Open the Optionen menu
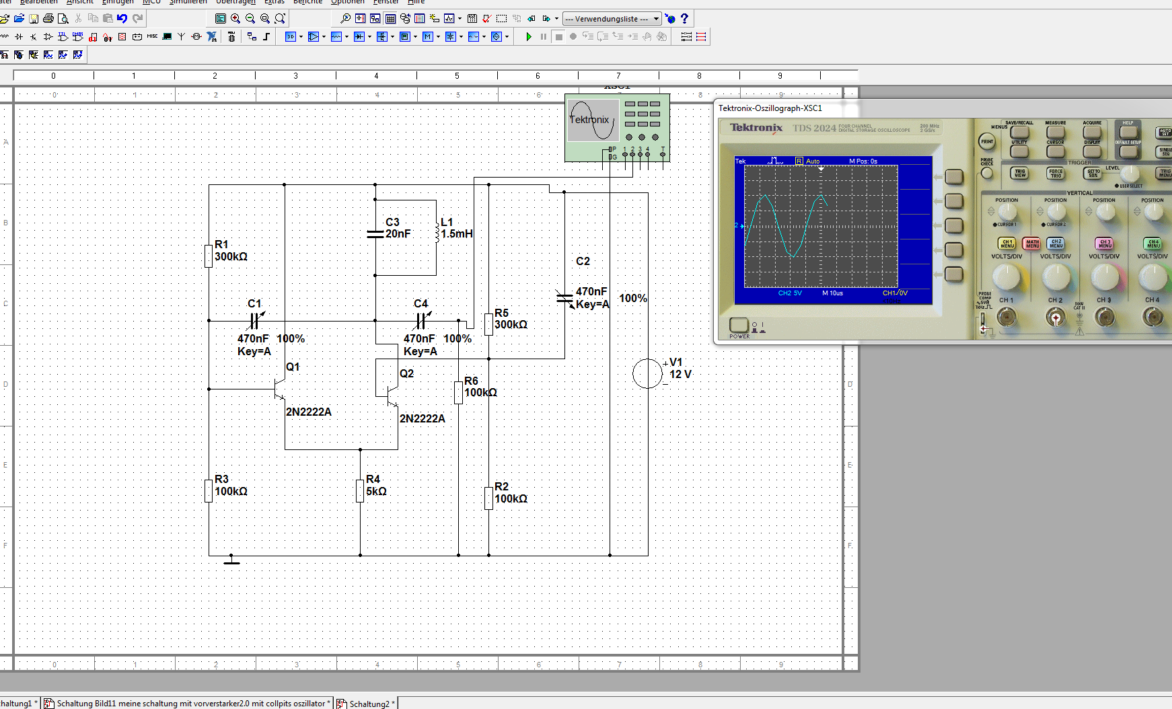Screen dimensions: 1172x709 click(x=348, y=3)
